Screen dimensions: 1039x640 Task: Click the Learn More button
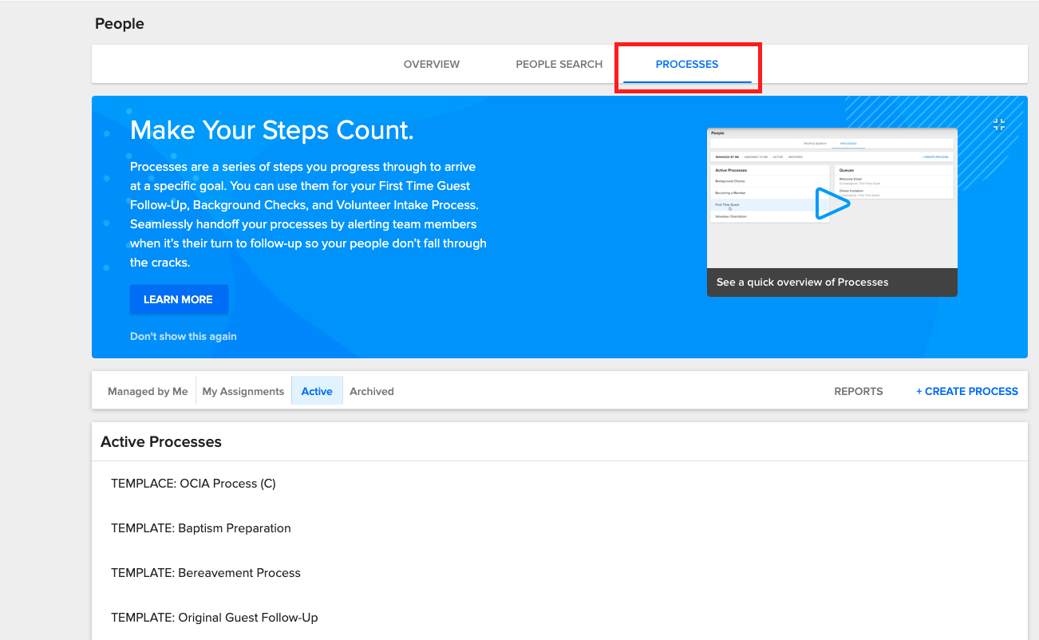click(178, 299)
